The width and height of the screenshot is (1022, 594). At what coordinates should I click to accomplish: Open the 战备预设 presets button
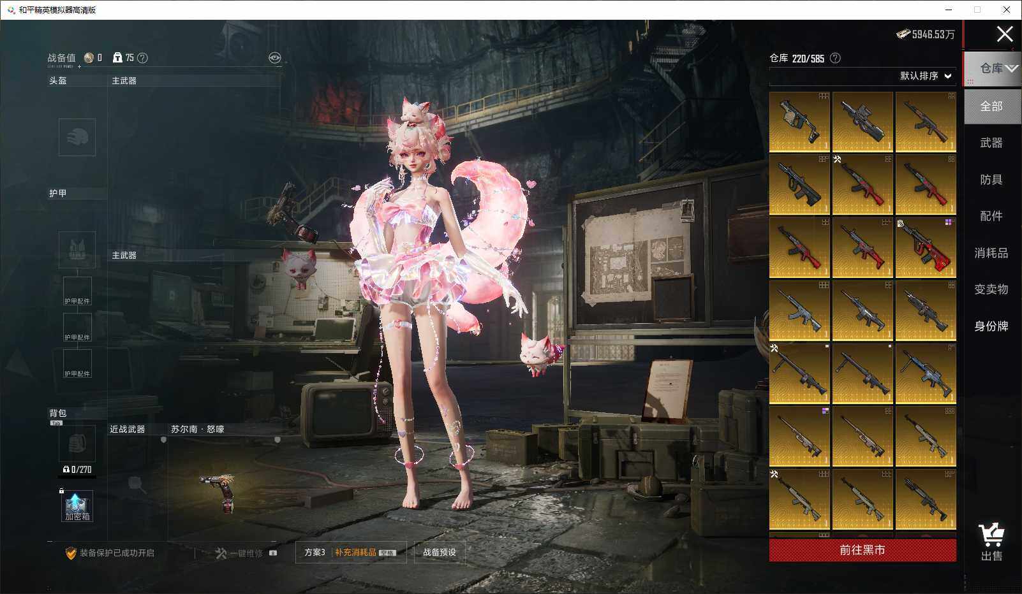coord(440,553)
